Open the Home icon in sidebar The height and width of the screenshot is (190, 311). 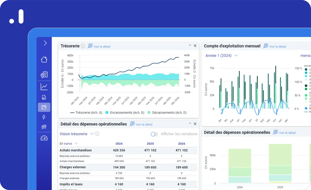pos(44,59)
